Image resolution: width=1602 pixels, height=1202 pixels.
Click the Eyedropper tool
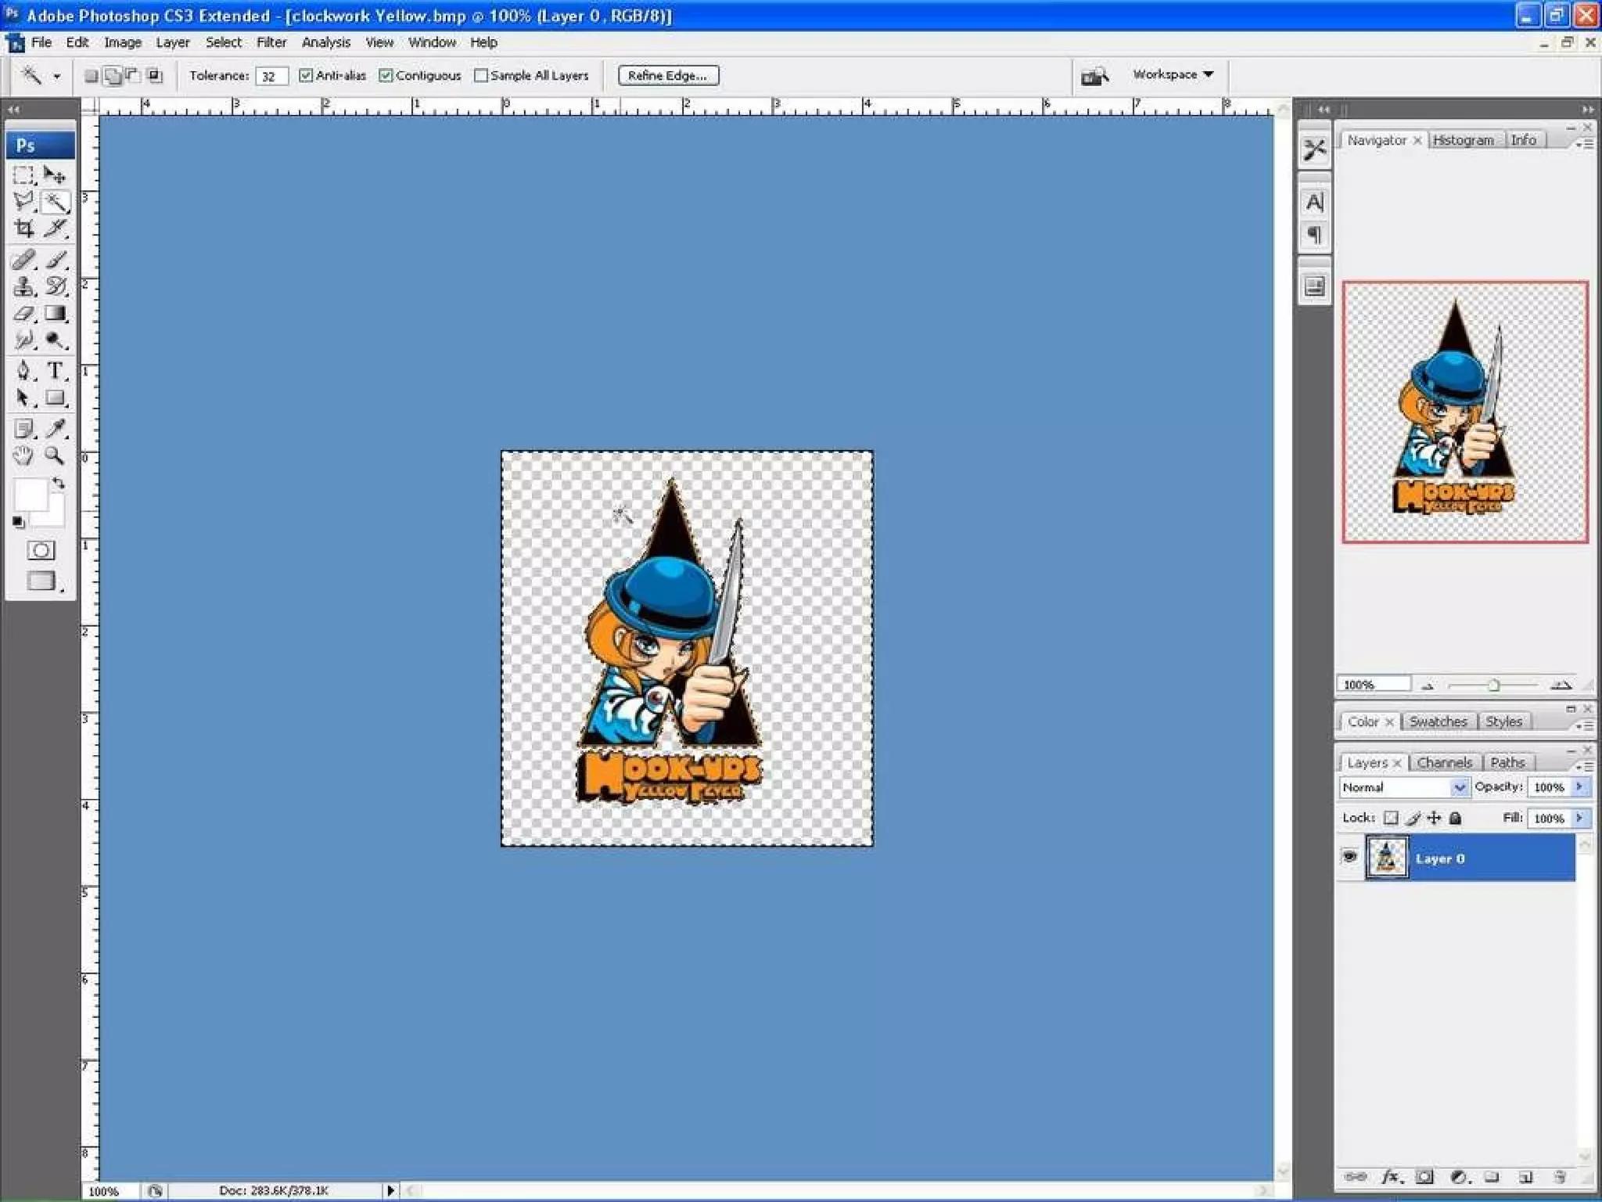coord(55,428)
